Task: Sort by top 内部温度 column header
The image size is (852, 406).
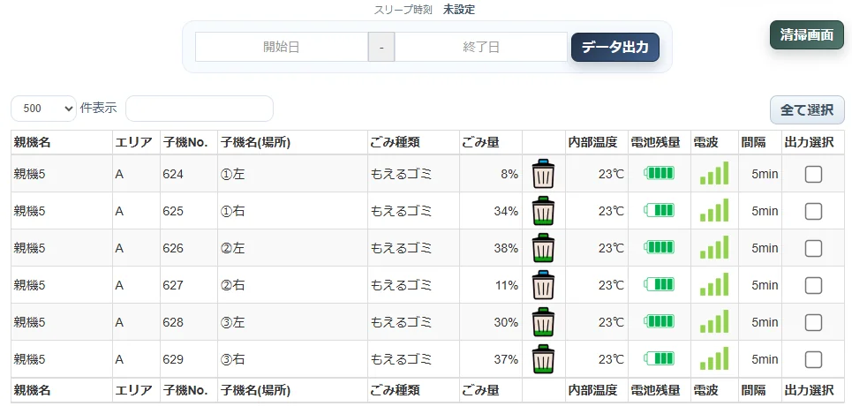Action: click(597, 142)
